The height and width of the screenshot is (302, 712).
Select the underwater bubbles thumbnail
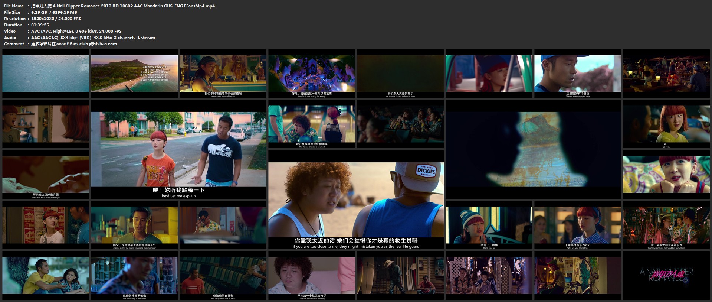(46, 73)
